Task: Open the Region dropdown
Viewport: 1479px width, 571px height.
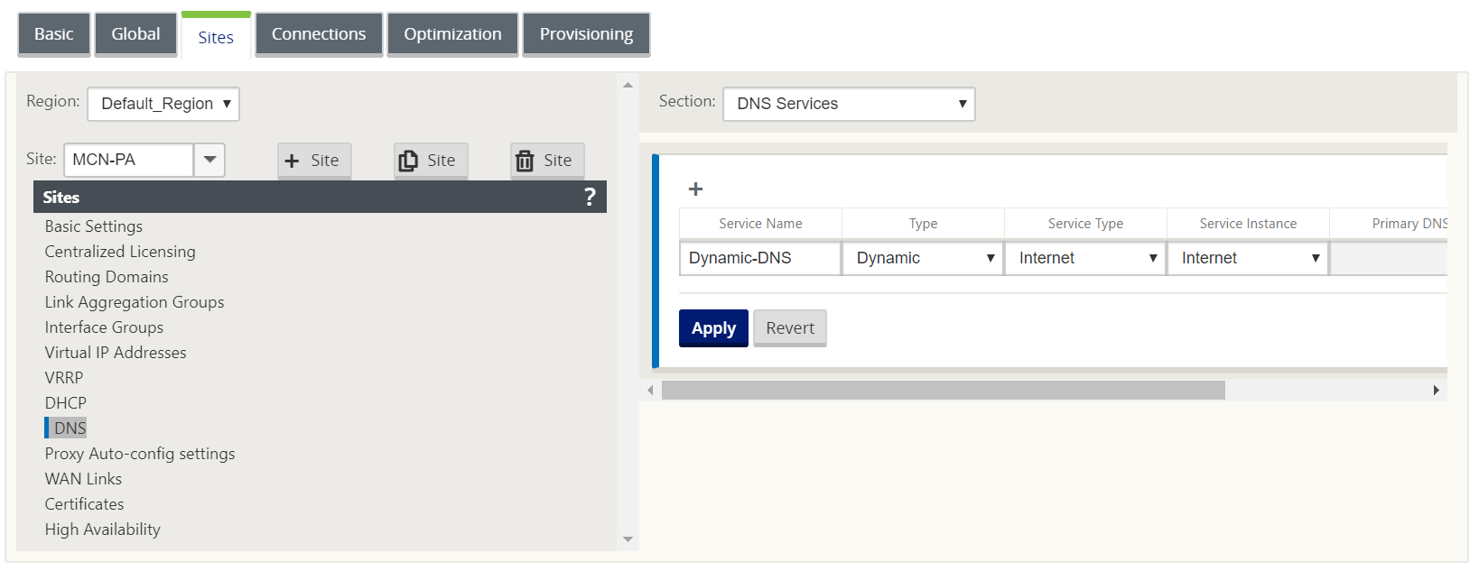Action: [163, 104]
